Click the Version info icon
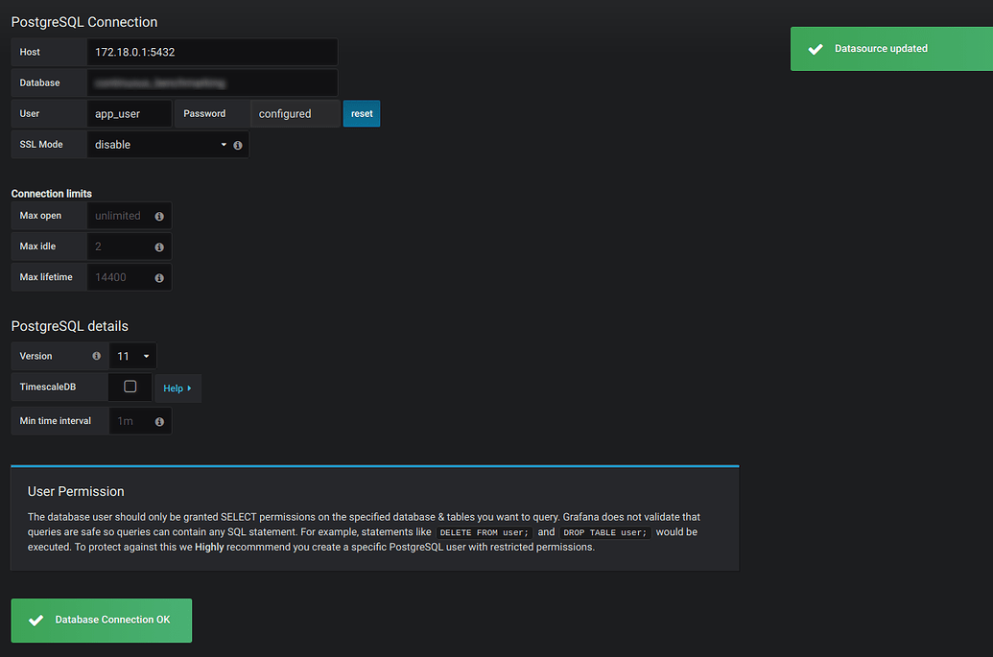The image size is (993, 657). pyautogui.click(x=96, y=356)
